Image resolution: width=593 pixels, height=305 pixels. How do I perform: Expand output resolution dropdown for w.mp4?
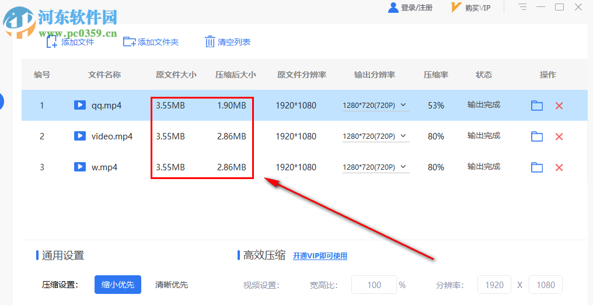tap(403, 167)
